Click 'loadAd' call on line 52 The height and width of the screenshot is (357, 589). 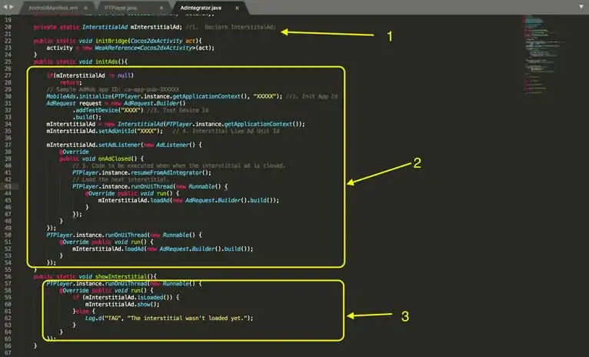pos(134,249)
